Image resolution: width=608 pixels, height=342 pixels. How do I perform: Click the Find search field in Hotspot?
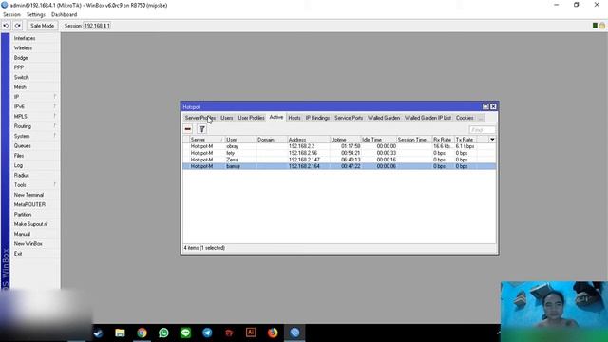point(482,130)
